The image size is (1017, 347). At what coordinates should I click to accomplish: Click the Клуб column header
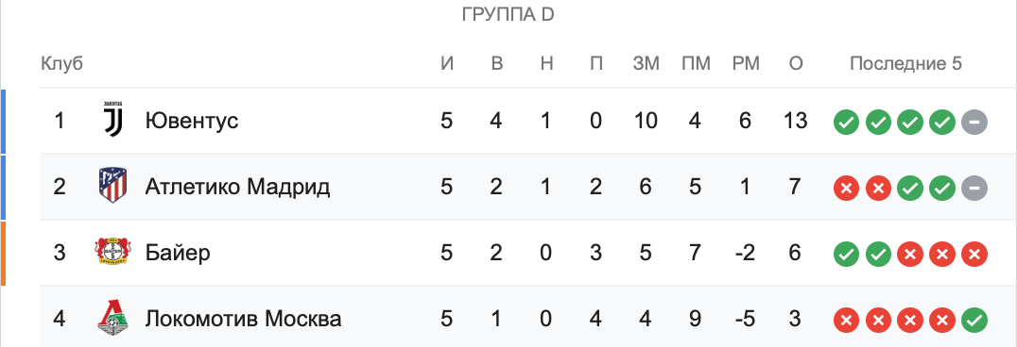(62, 63)
